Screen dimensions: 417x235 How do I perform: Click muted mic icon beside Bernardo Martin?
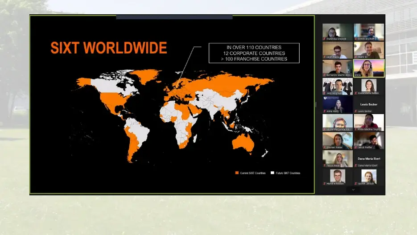324,75
